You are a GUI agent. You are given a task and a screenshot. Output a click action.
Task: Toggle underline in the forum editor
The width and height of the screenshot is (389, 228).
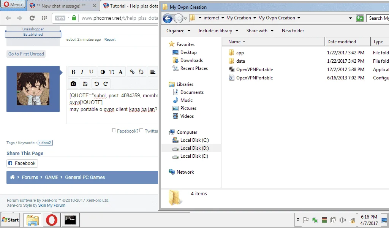[x=91, y=72]
